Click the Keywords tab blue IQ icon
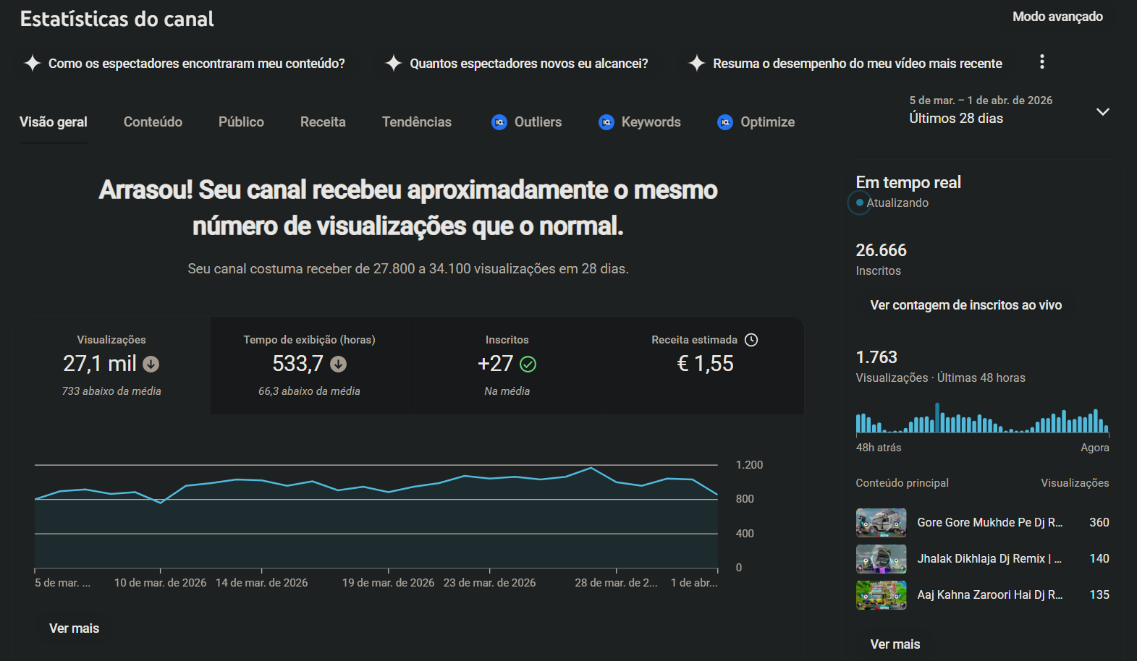The image size is (1137, 661). (x=606, y=122)
